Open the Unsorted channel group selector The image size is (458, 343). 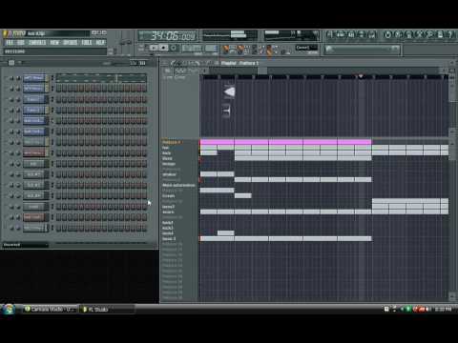coord(25,245)
